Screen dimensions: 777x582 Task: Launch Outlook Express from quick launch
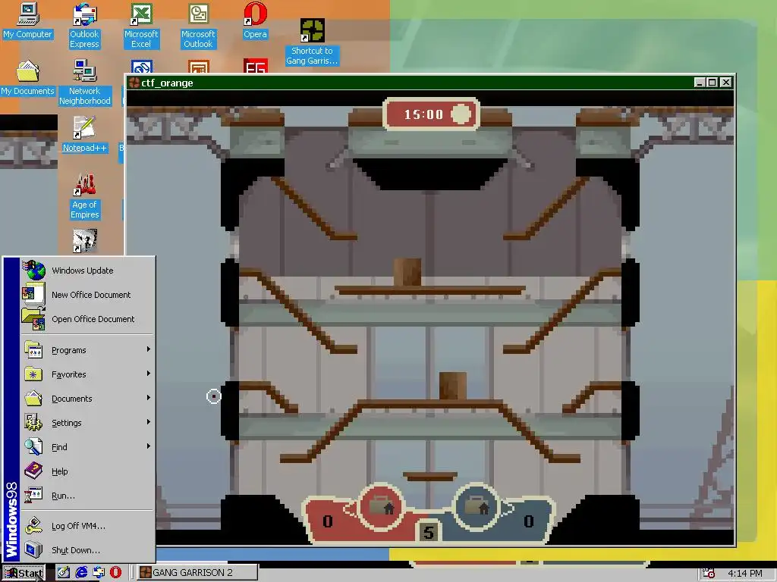click(98, 573)
